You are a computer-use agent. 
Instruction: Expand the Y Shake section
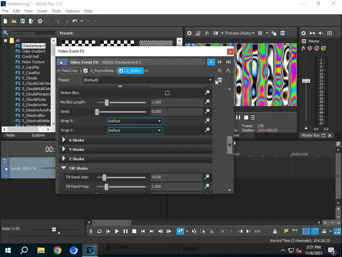coord(64,149)
